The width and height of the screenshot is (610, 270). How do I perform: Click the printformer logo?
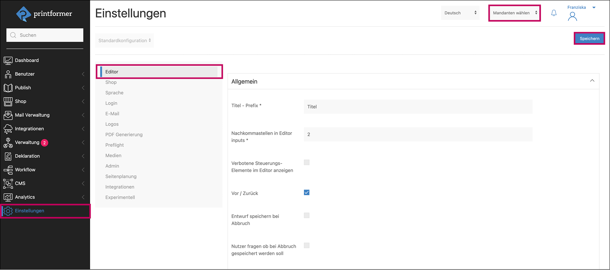coord(45,14)
